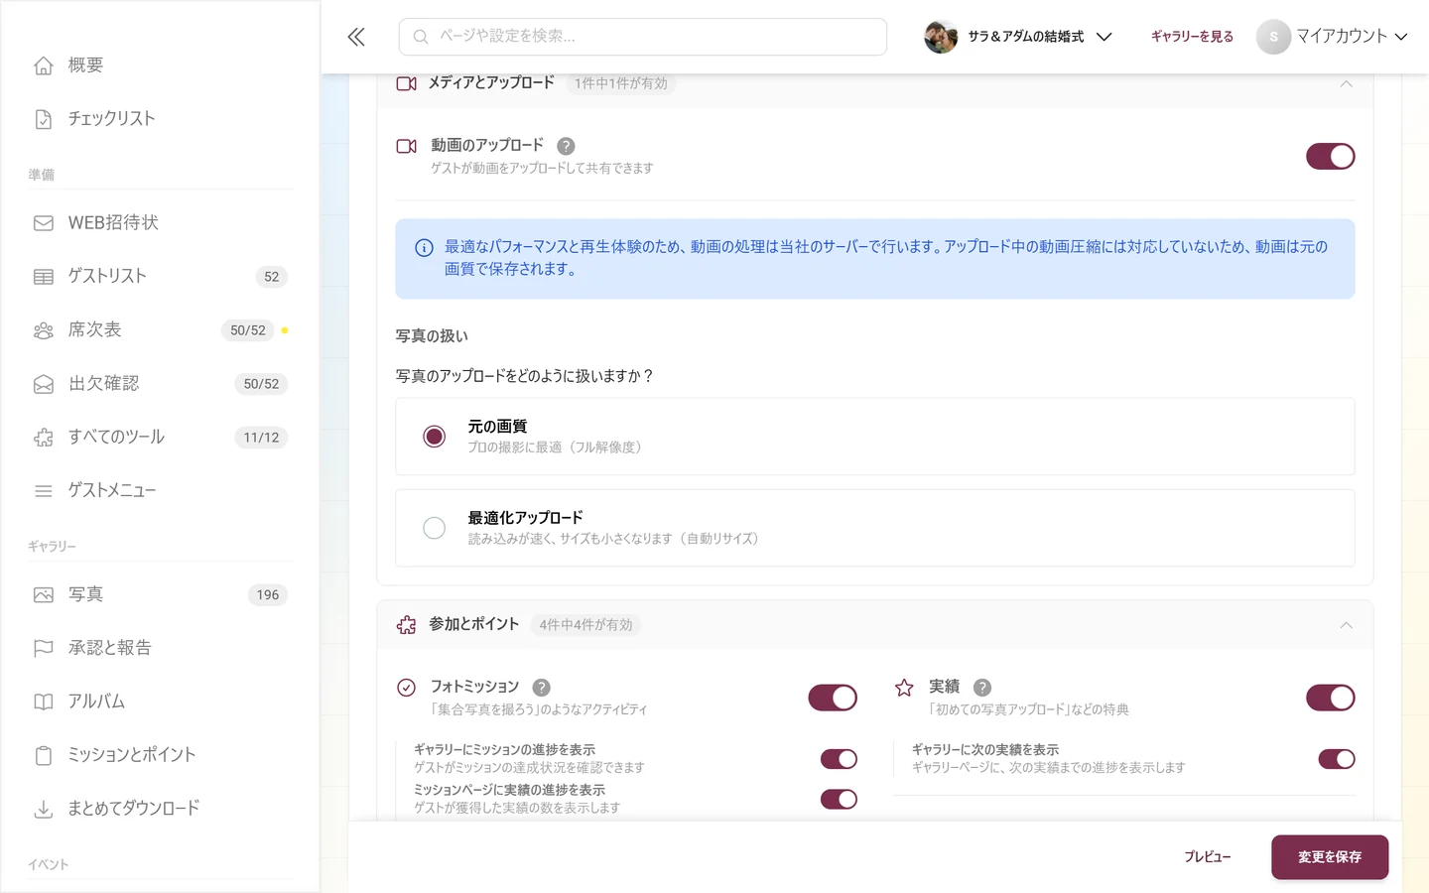Screen dimensions: 1429x893
Task: Toggle ギャラリーにミッションの進捗を表示
Action: point(839,759)
